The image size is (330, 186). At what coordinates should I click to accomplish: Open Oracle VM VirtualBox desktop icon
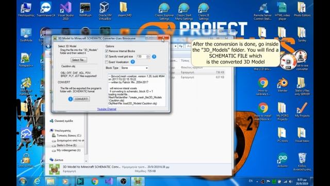[105, 10]
